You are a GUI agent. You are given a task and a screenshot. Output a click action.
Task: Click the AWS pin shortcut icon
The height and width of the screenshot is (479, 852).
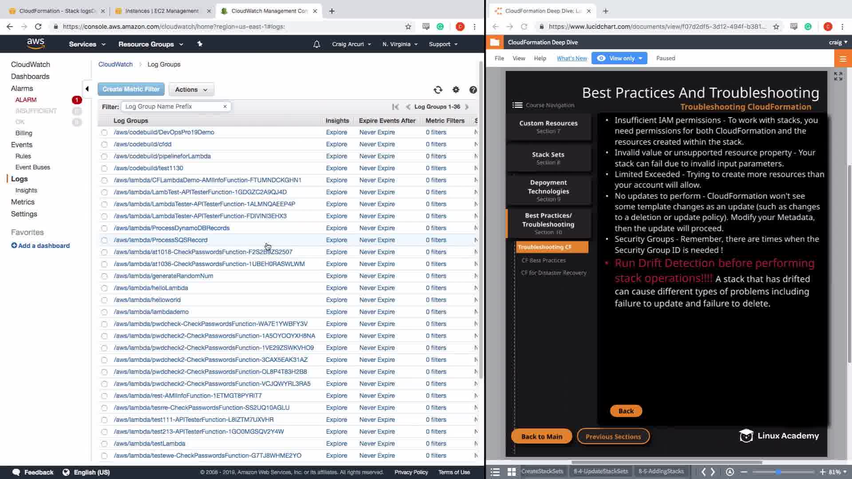pos(200,44)
